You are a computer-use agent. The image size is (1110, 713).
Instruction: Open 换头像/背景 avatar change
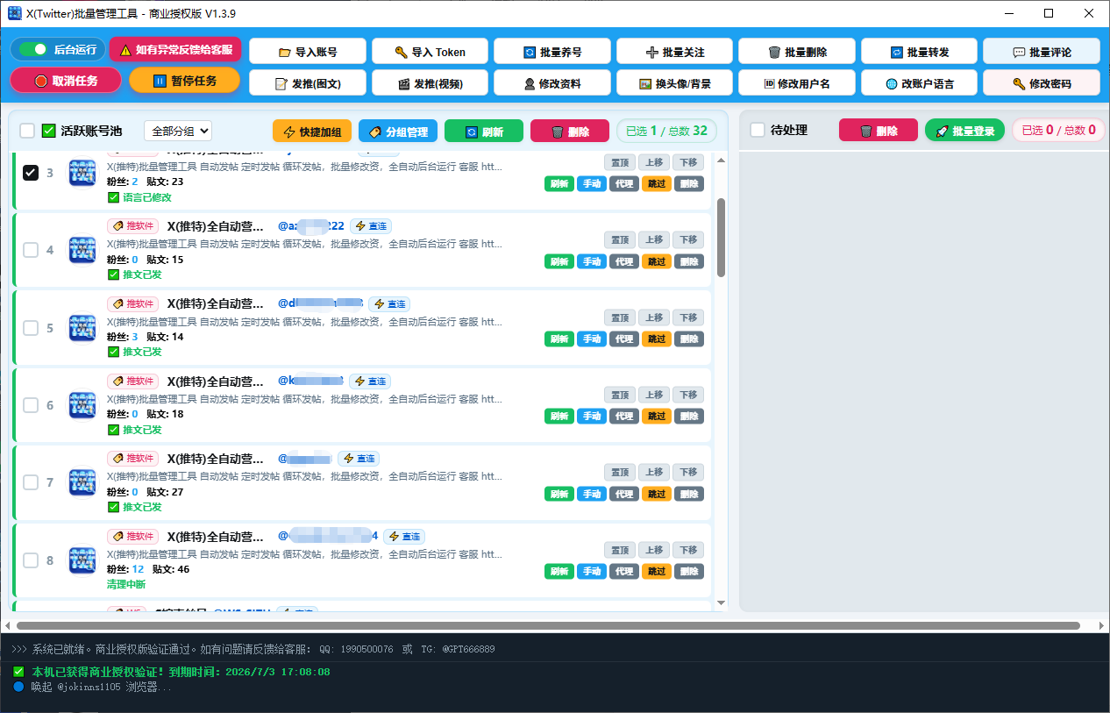(674, 83)
